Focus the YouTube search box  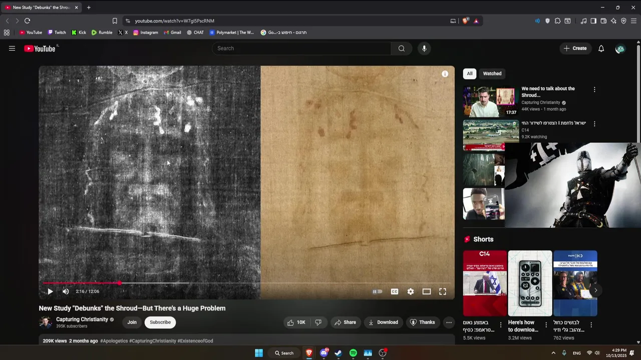[301, 48]
